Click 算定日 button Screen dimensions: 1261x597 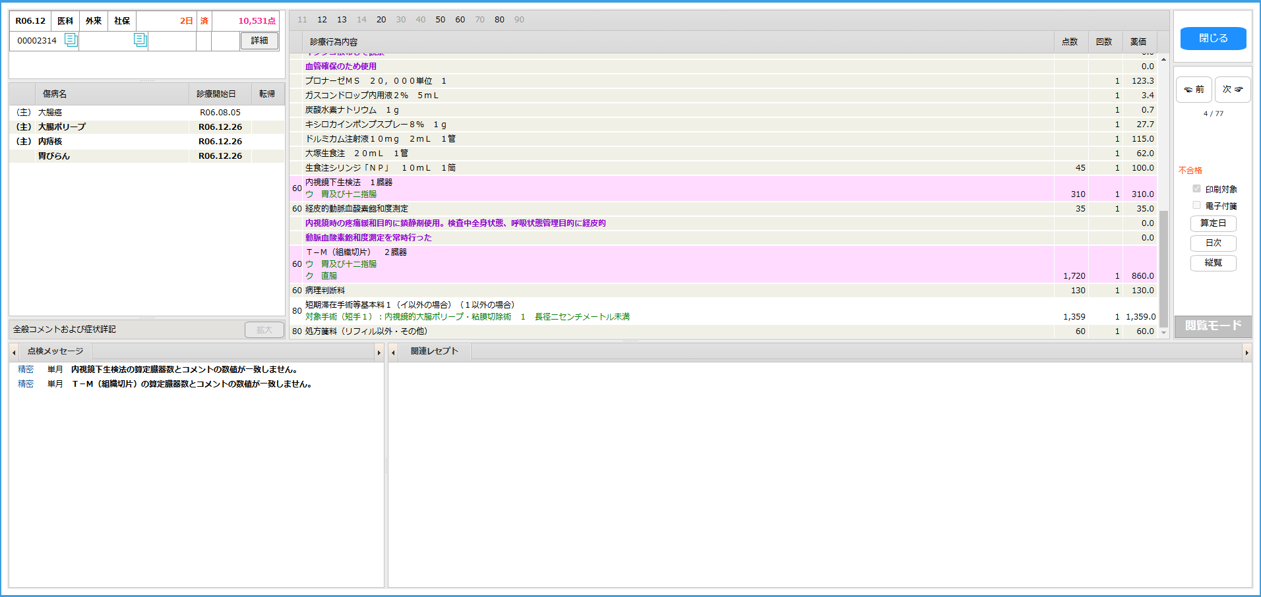point(1213,223)
